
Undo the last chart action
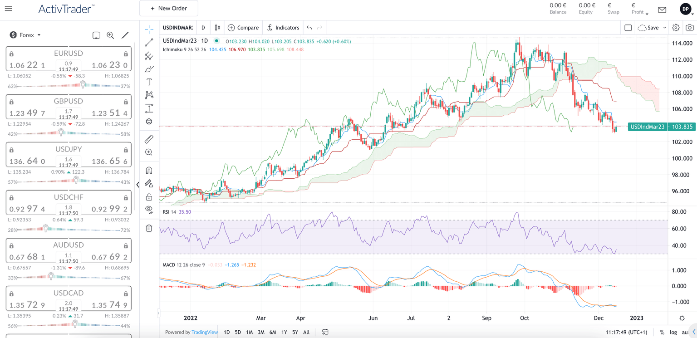tap(309, 28)
